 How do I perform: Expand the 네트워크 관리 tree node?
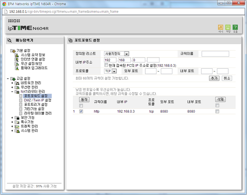coord(12,83)
